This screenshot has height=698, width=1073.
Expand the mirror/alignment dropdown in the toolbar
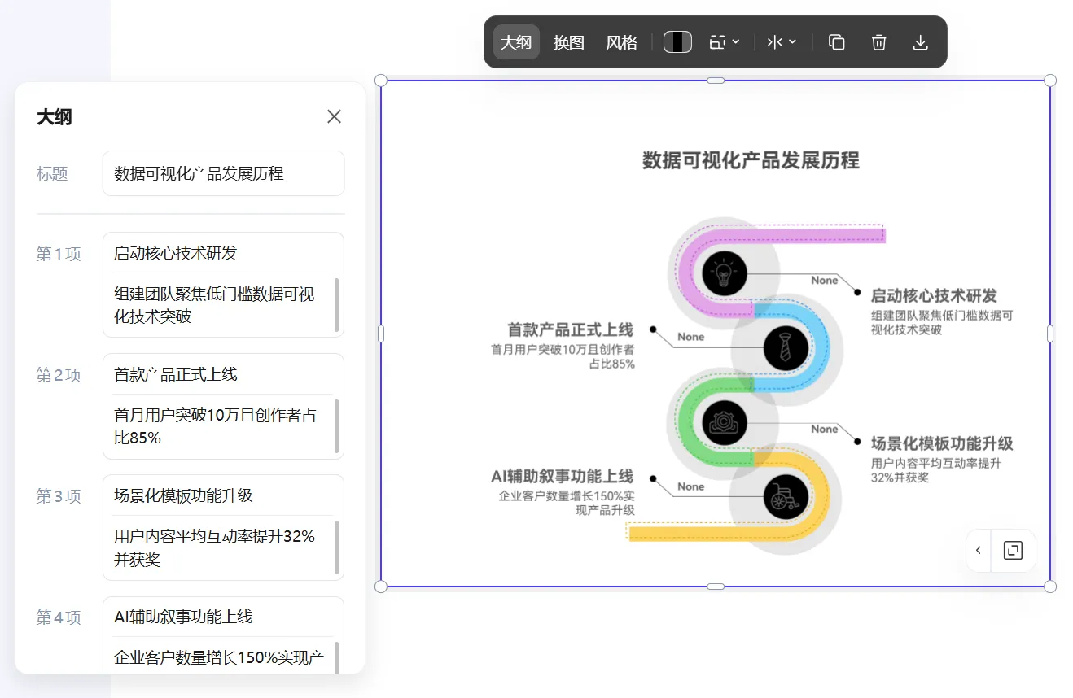point(782,42)
